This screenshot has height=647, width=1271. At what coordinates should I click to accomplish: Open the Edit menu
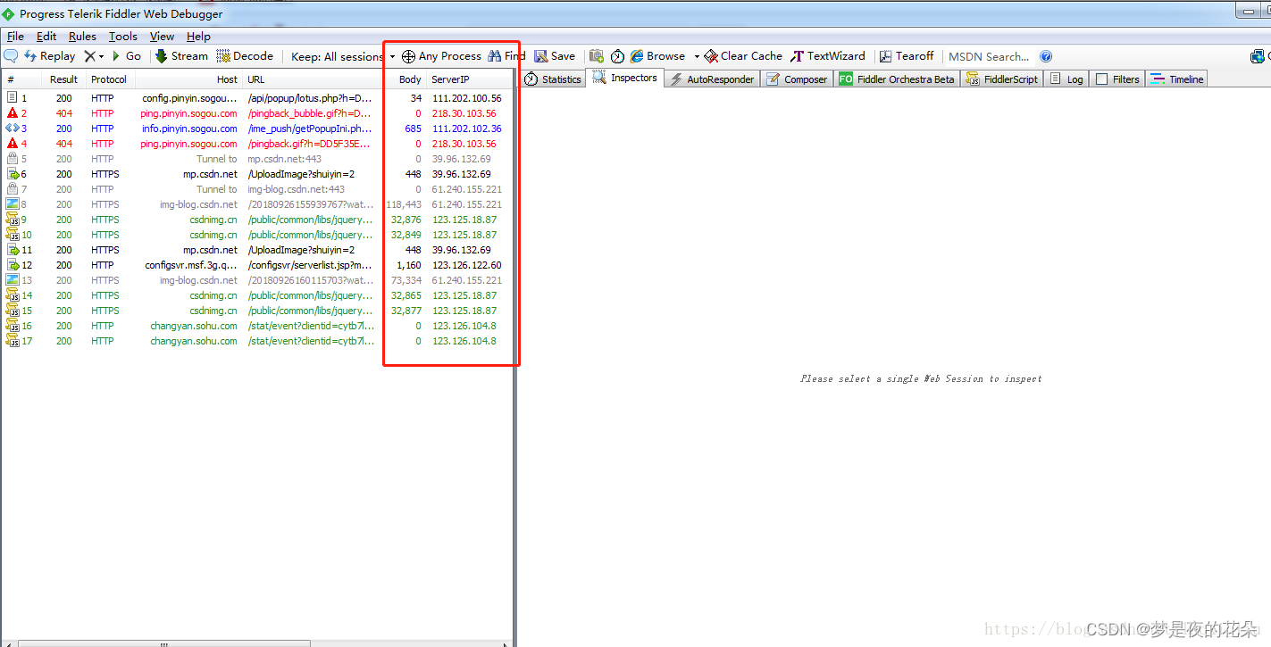pos(46,37)
